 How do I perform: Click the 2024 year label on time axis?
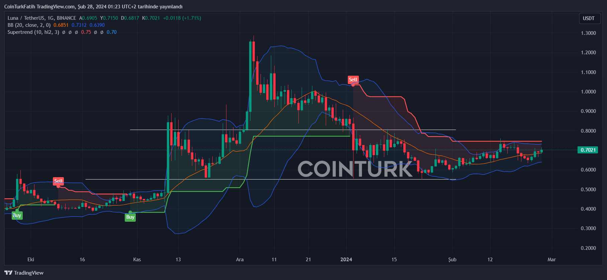tap(346, 260)
